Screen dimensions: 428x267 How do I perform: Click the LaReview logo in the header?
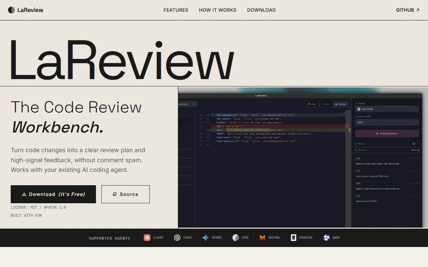[25, 10]
